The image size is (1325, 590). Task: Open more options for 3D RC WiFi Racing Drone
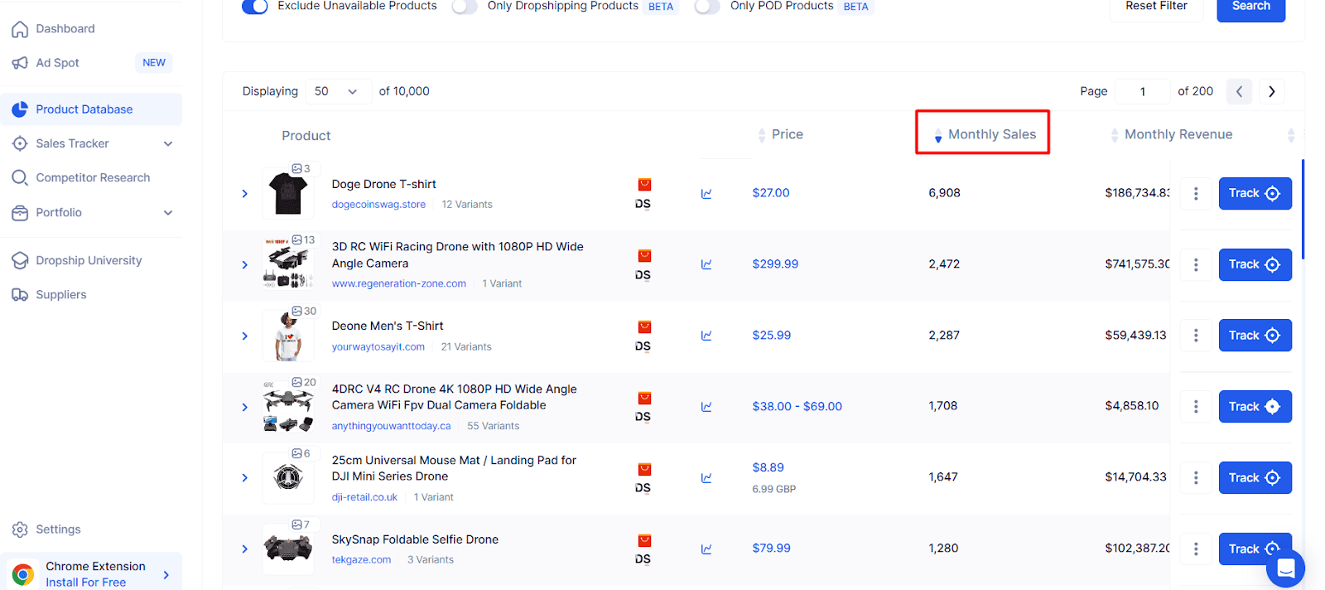pyautogui.click(x=1196, y=264)
